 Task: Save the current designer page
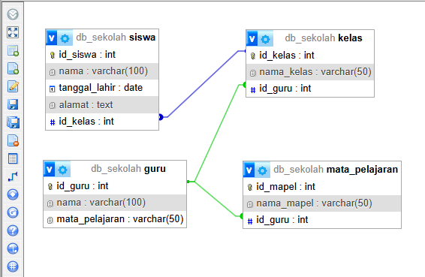click(13, 104)
